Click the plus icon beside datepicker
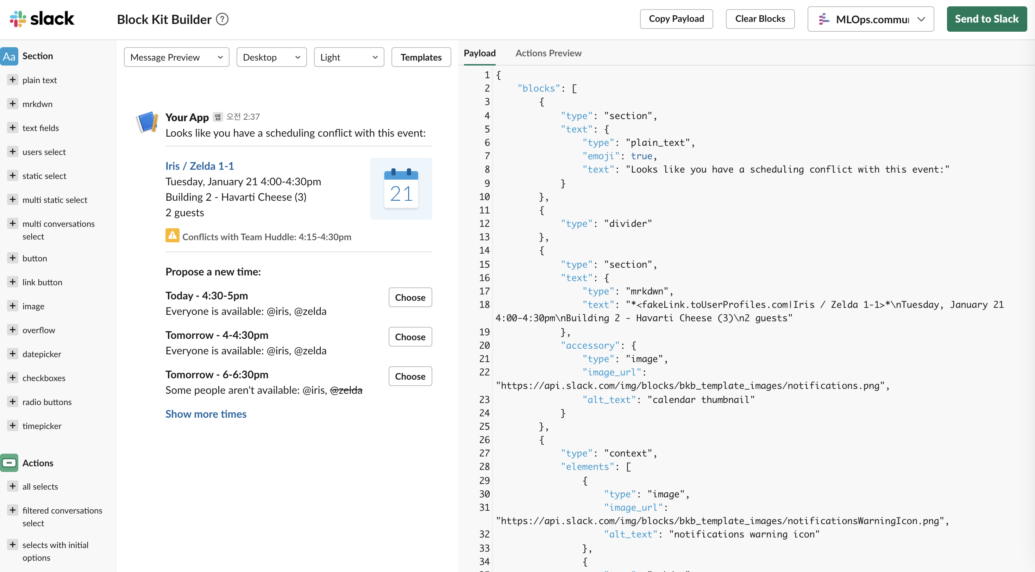This screenshot has width=1035, height=572. coord(12,354)
